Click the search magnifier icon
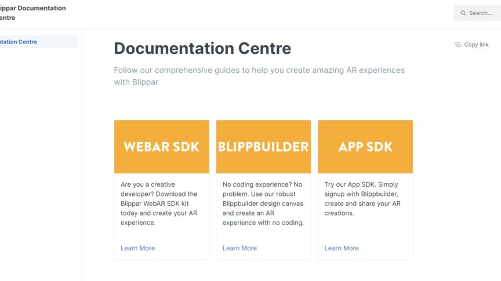 coord(463,13)
